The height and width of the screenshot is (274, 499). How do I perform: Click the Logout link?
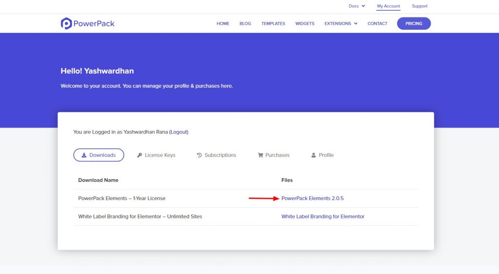click(x=178, y=132)
